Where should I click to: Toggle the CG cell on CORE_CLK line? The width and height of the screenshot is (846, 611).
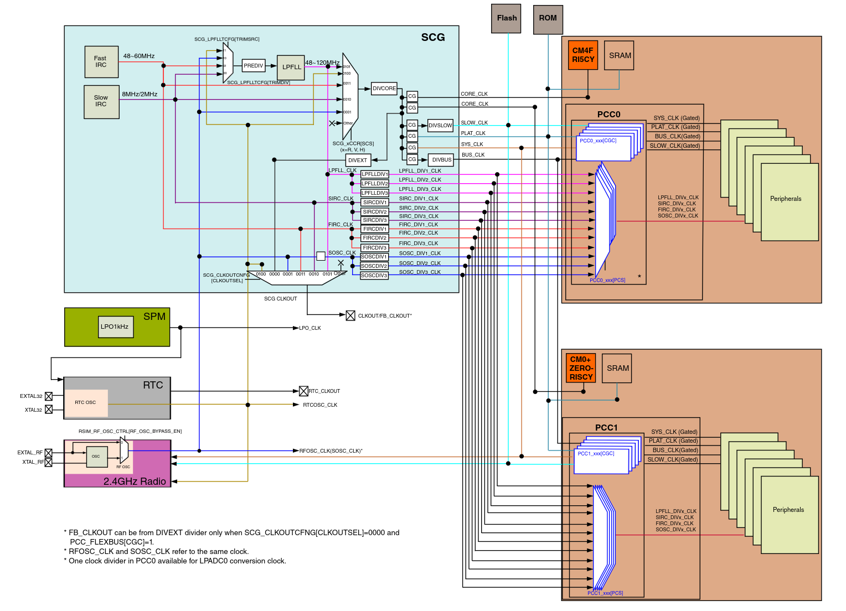point(412,96)
